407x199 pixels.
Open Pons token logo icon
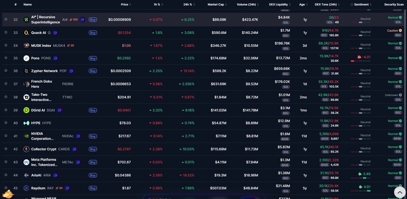(26, 58)
